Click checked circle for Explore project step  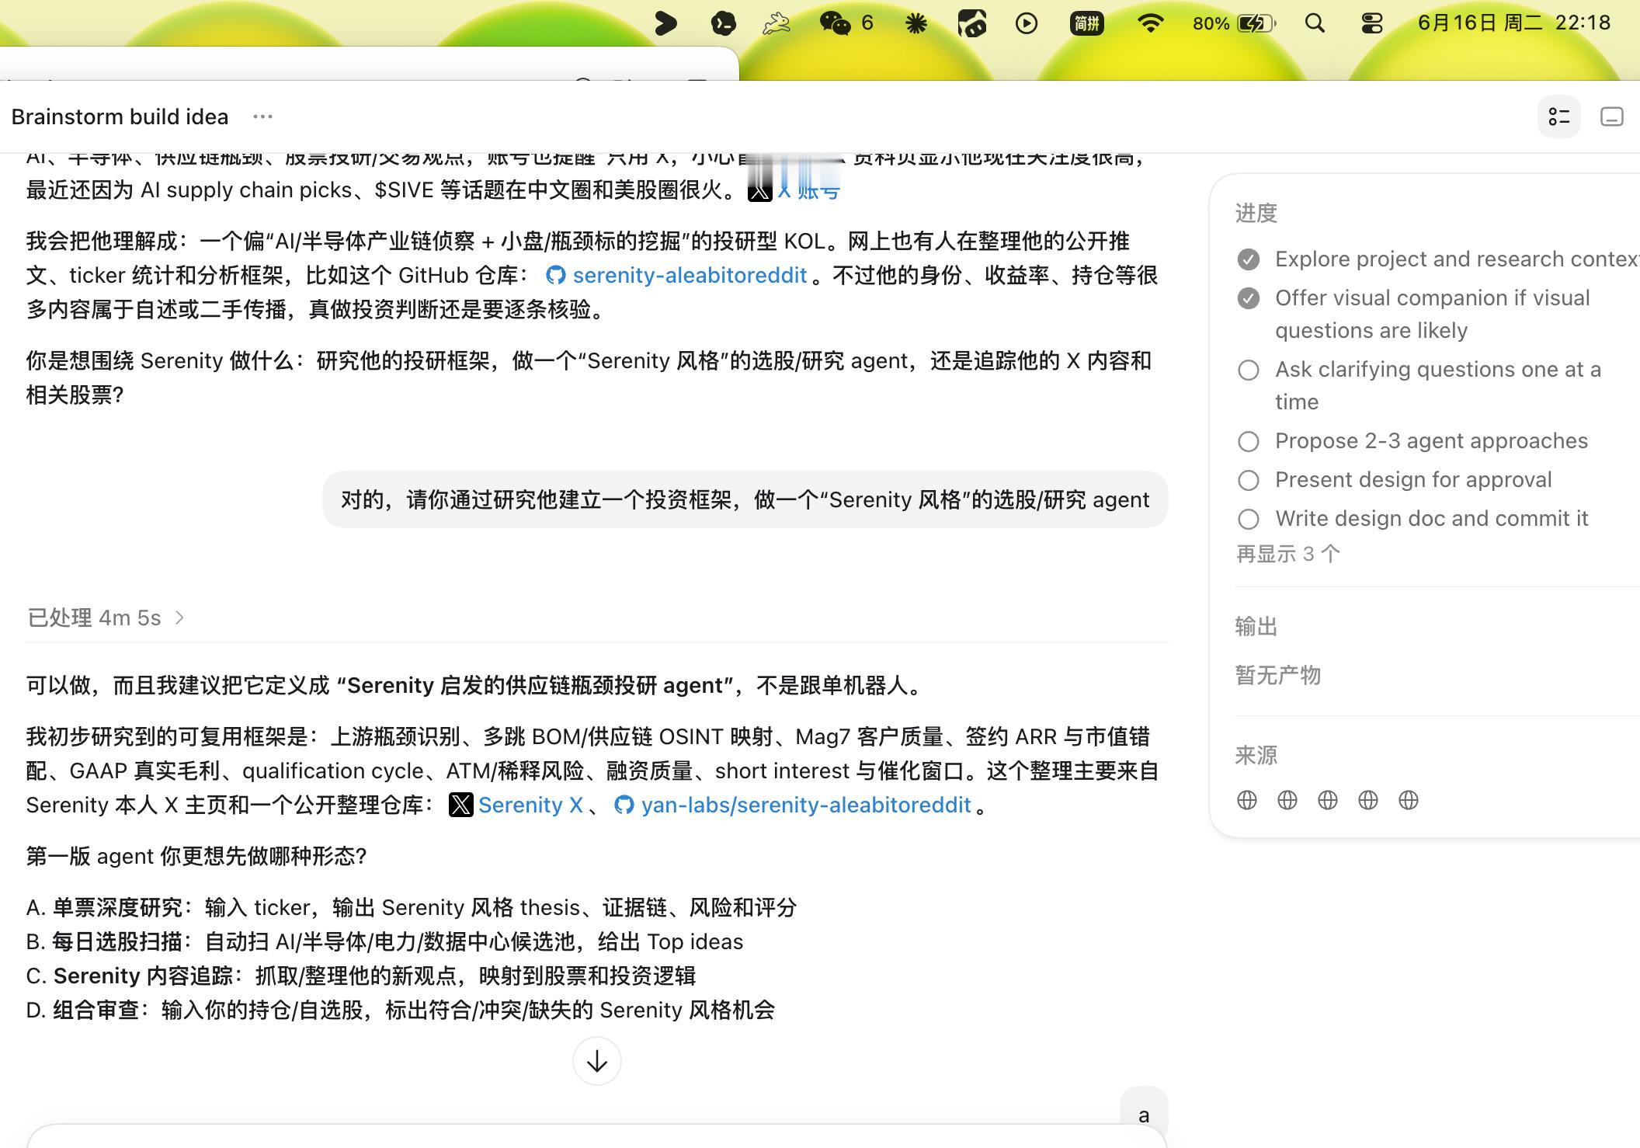pyautogui.click(x=1249, y=259)
